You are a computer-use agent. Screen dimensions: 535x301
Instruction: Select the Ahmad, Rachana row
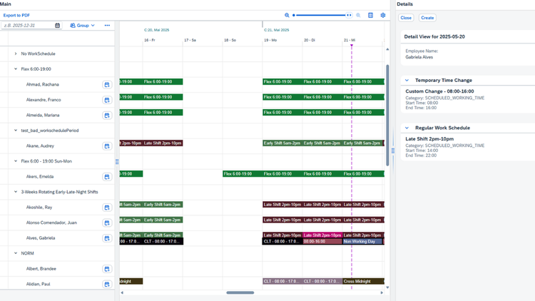57,85
